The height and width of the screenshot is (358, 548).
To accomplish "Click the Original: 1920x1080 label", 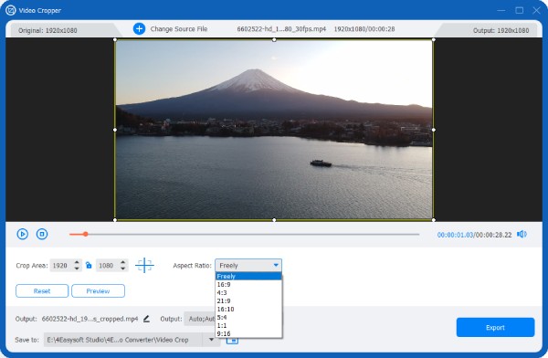I will 47,30.
